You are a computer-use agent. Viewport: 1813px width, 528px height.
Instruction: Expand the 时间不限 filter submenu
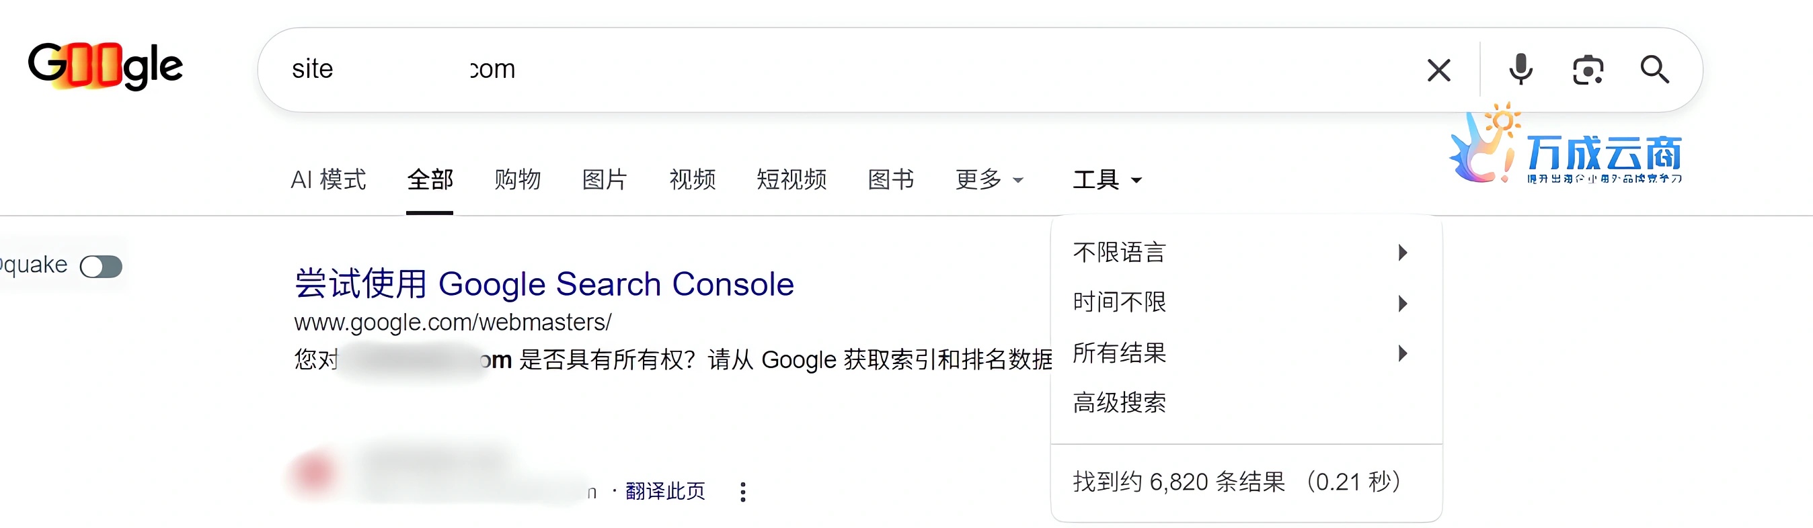coord(1245,303)
